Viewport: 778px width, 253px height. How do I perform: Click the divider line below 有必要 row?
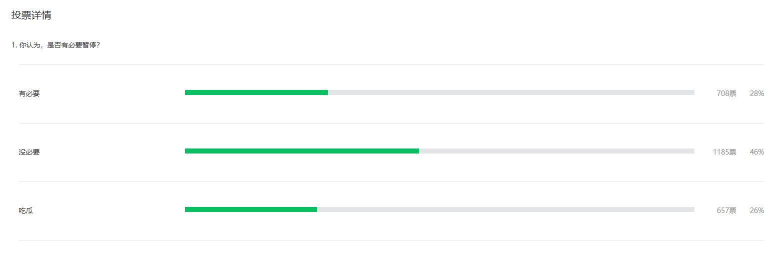pos(391,123)
